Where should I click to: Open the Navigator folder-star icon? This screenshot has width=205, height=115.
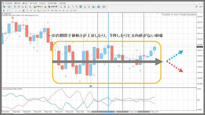point(23,7)
